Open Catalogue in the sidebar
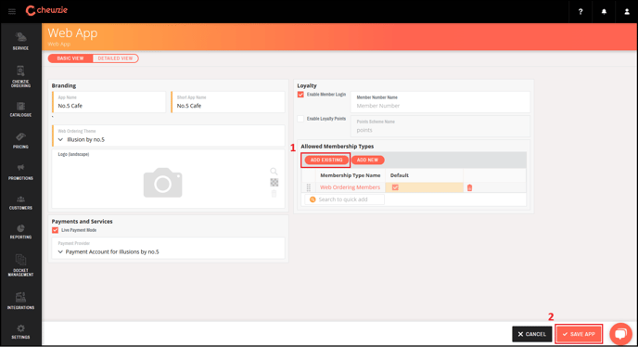 (x=20, y=109)
